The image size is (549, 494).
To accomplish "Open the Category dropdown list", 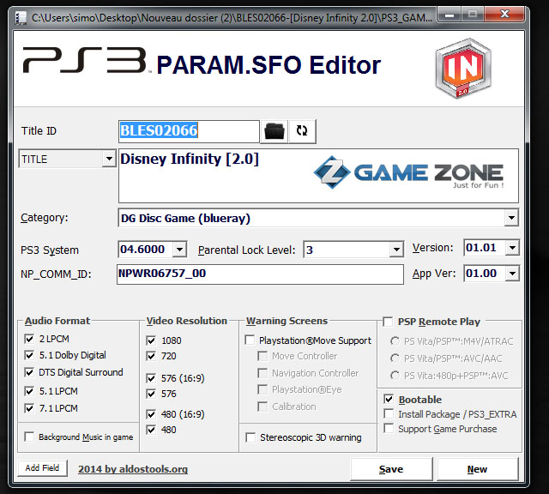I will point(510,218).
